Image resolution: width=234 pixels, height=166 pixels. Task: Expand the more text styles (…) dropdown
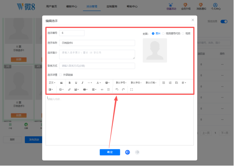click(x=90, y=83)
